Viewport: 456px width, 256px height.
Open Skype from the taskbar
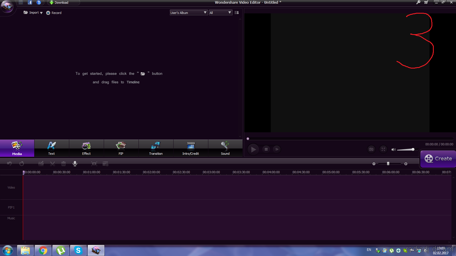[78, 251]
